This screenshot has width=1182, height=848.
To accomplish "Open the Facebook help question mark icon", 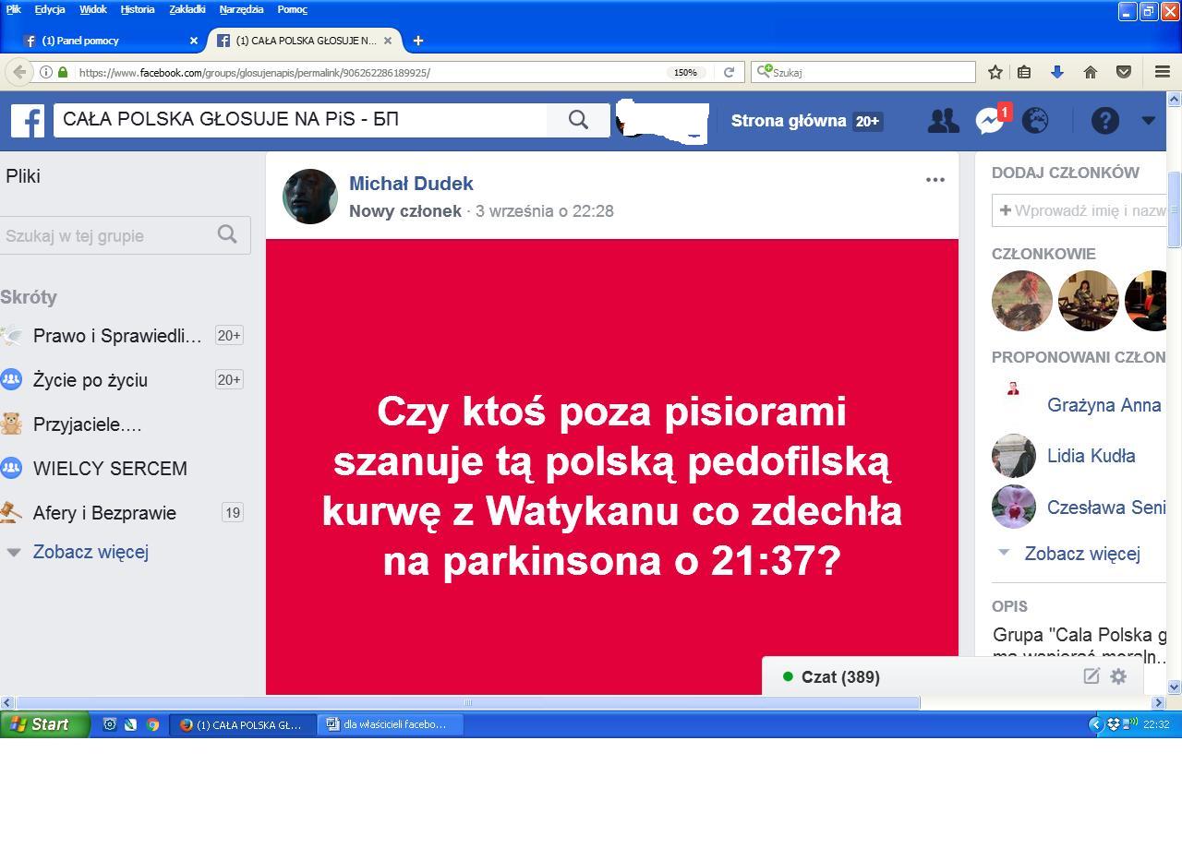I will pos(1104,121).
